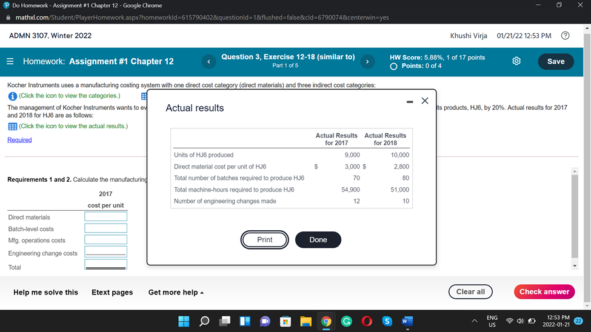Click the Engineering change costs input field
This screenshot has width=591, height=332.
(x=105, y=251)
